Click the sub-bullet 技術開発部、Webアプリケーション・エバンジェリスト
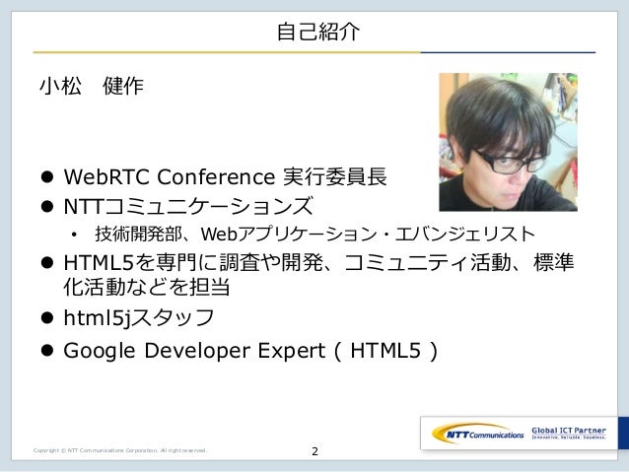This screenshot has height=472, width=629. tap(314, 235)
